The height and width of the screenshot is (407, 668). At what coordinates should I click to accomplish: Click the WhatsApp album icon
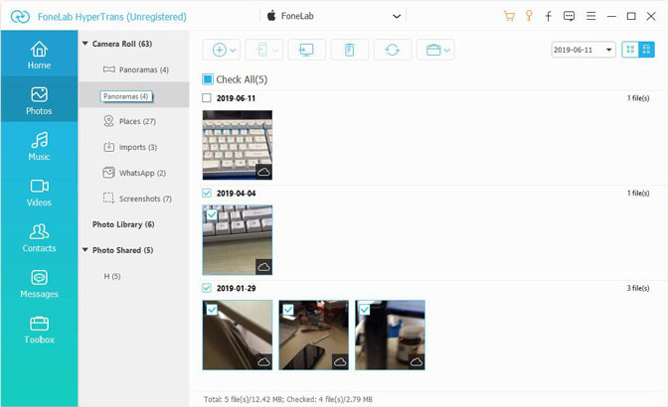[108, 173]
